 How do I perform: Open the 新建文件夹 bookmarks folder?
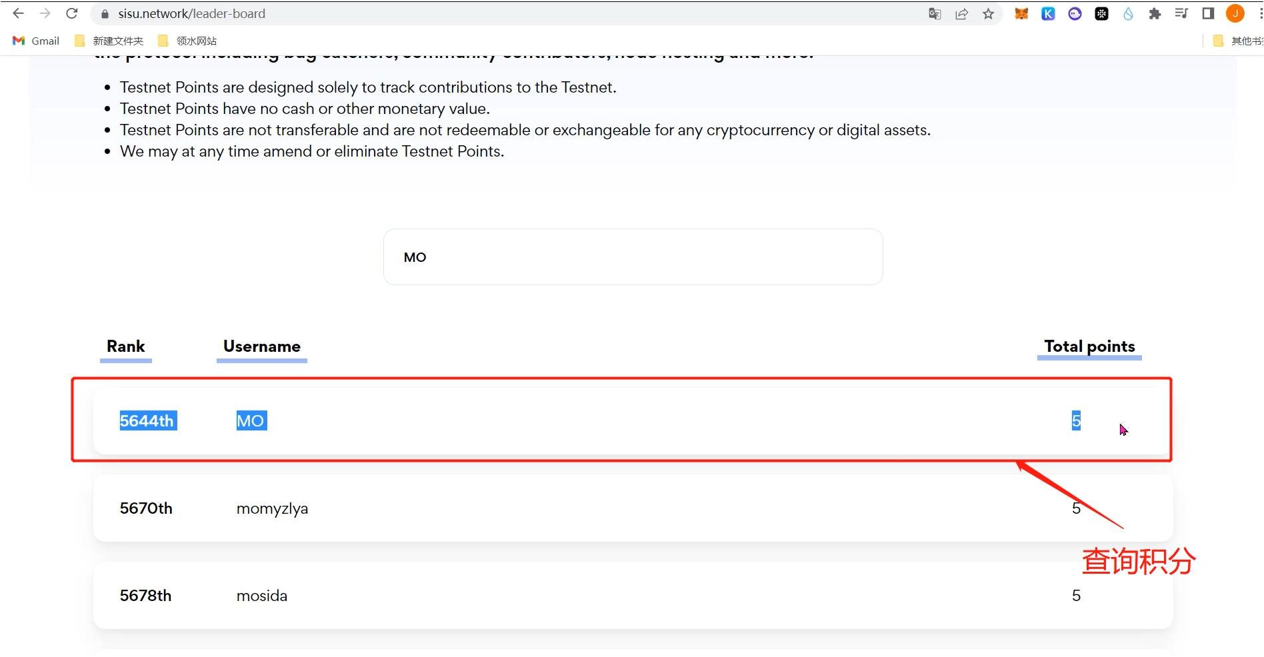pos(109,41)
